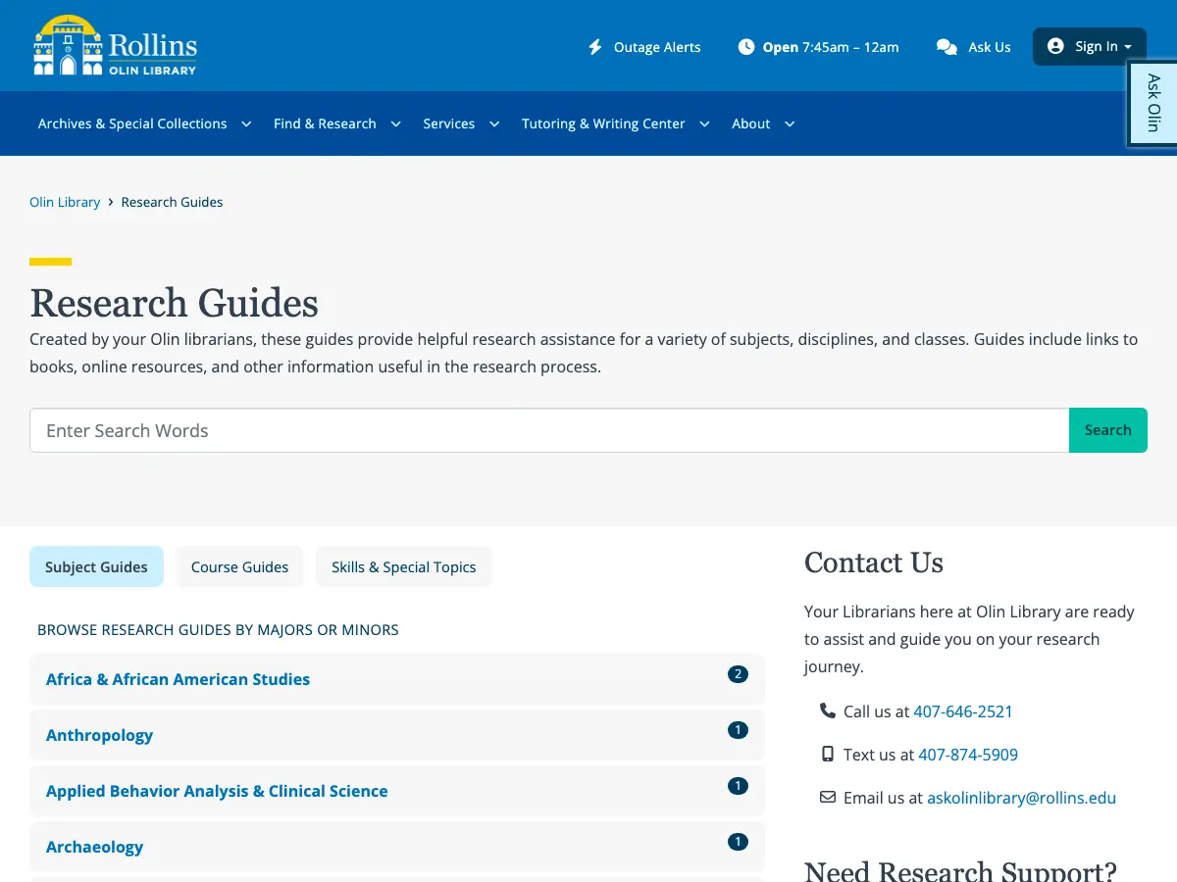
Task: View library hours Open 7:45am – 12am
Action: click(818, 47)
